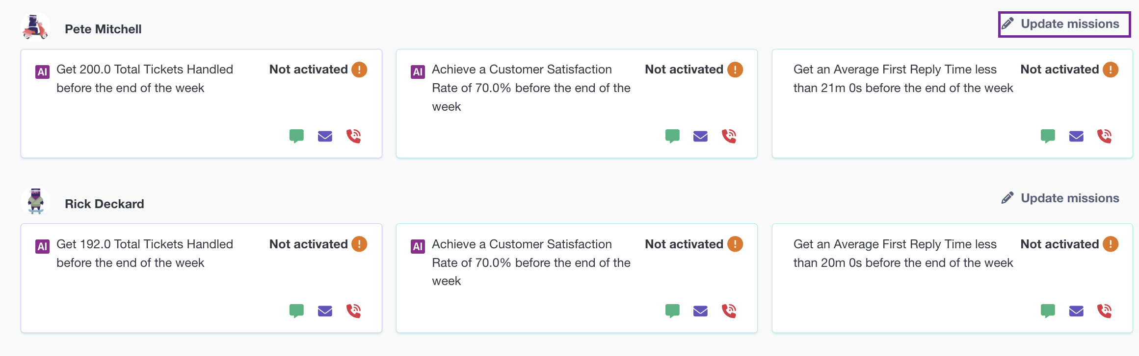Click Pete Mitchell's scooter avatar
This screenshot has width=1139, height=356.
(35, 27)
